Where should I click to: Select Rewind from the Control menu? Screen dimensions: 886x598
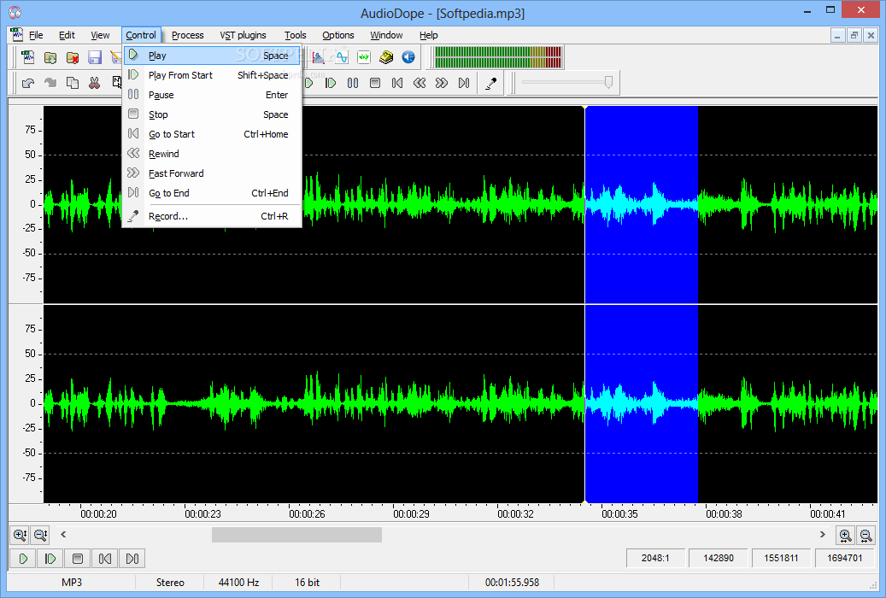[212, 154]
